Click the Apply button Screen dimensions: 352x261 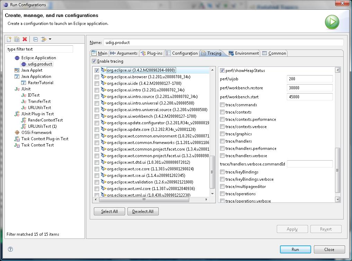point(292,229)
